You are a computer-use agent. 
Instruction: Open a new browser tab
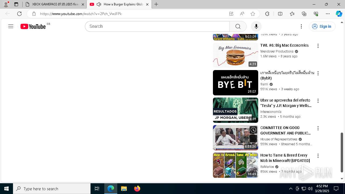[x=156, y=4]
